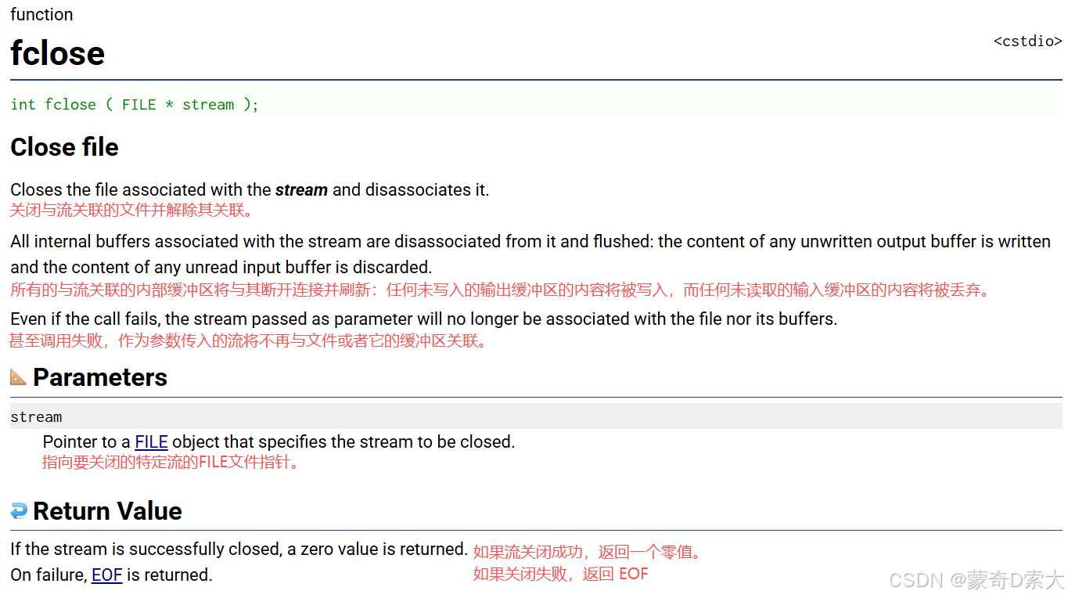Select the 'Close file' heading
1068x598 pixels.
click(64, 147)
